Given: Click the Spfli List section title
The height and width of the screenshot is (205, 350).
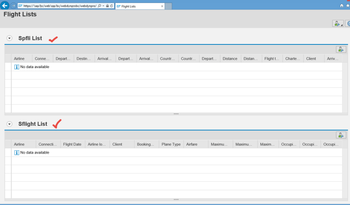Looking at the screenshot, I should tap(30, 38).
